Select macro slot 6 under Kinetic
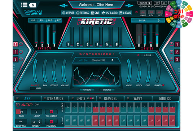Image resolution: width=193 pixels, height=131 pixels. [117, 44]
